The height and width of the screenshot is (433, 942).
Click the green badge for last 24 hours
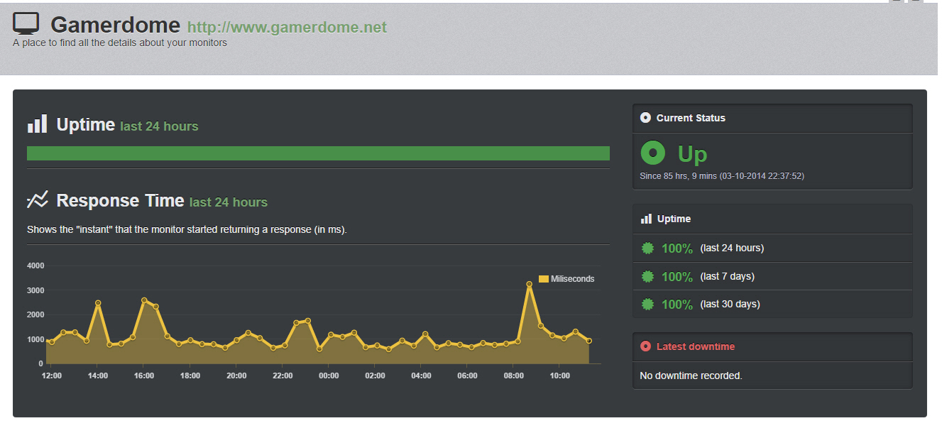[x=647, y=248]
